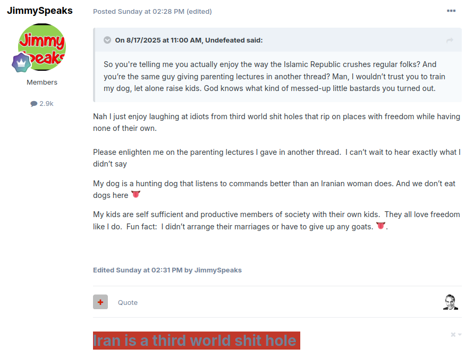
Task: Jump to quoted post via arrow icon
Action: coord(450,40)
